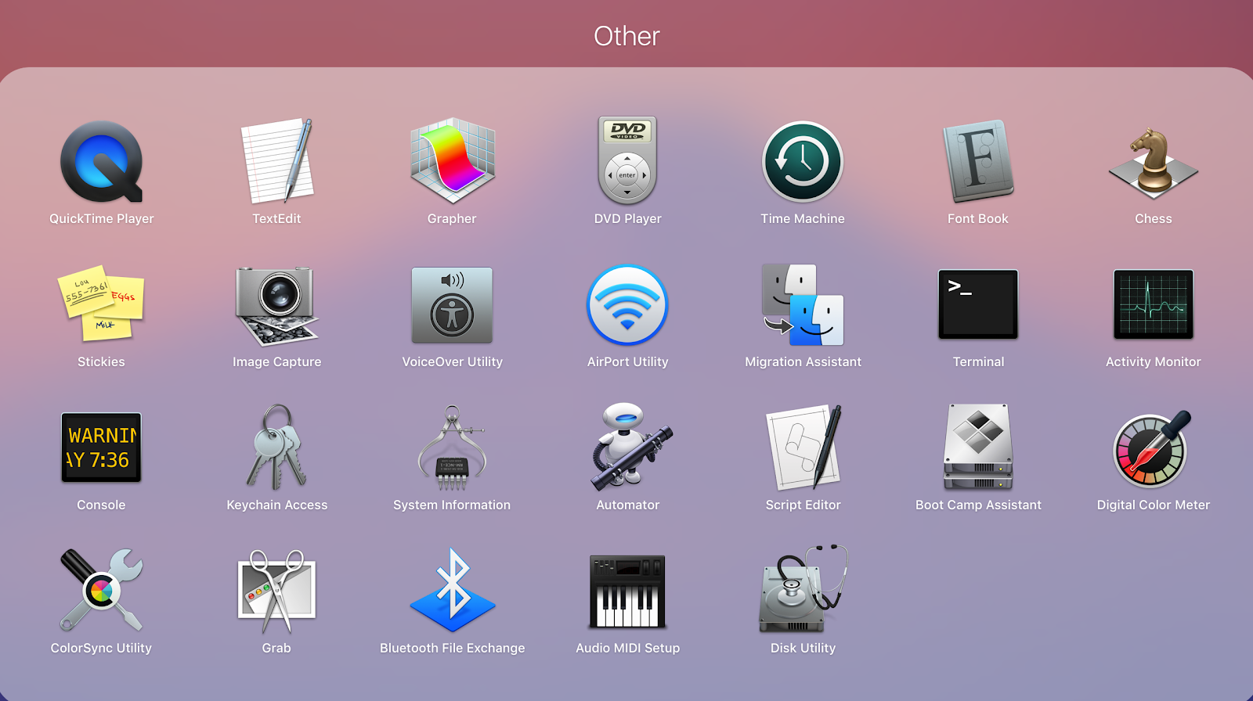Open Migration Assistant
Image resolution: width=1253 pixels, height=701 pixels.
(x=803, y=305)
